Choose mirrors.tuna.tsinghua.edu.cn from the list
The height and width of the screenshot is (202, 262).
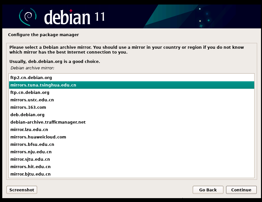click(132, 85)
